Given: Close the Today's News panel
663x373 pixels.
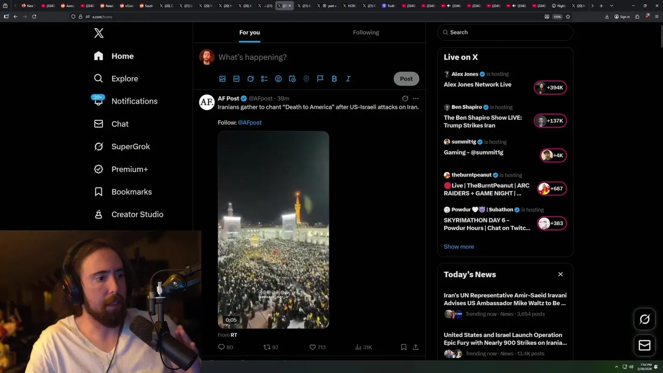Looking at the screenshot, I should pyautogui.click(x=560, y=274).
